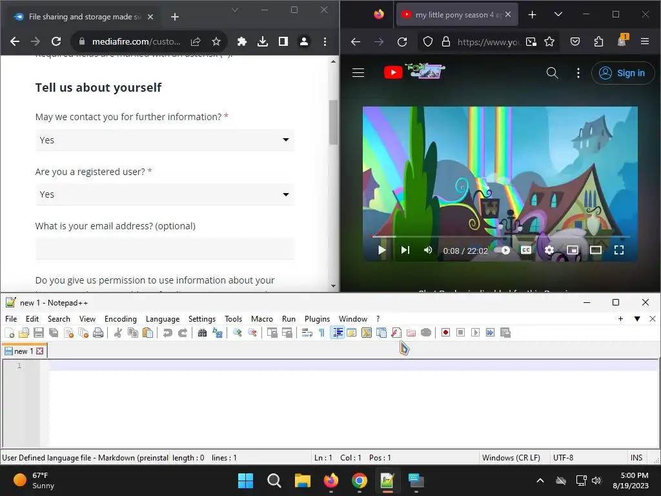The image size is (661, 496).
Task: Click the email address input field
Action: pyautogui.click(x=165, y=249)
